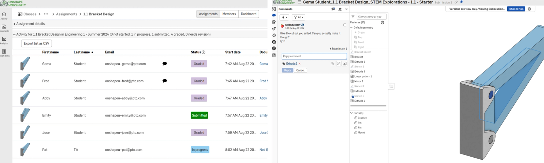544x163 pixels.
Task: Click the Status column info icon
Action: [x=203, y=52]
